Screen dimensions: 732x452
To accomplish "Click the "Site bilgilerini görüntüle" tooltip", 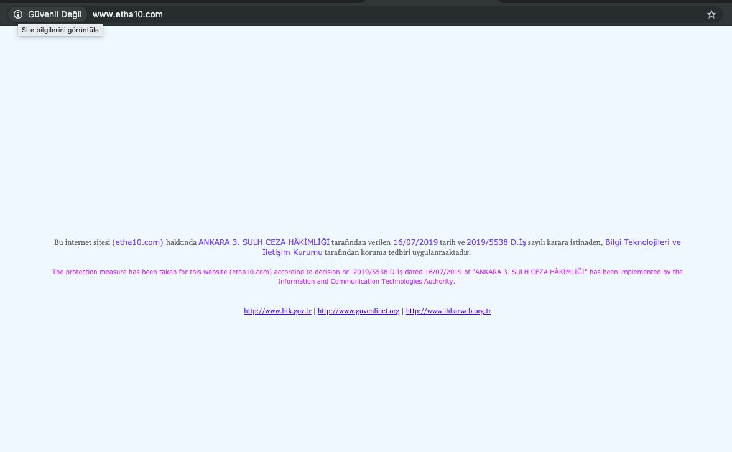I will tap(60, 30).
